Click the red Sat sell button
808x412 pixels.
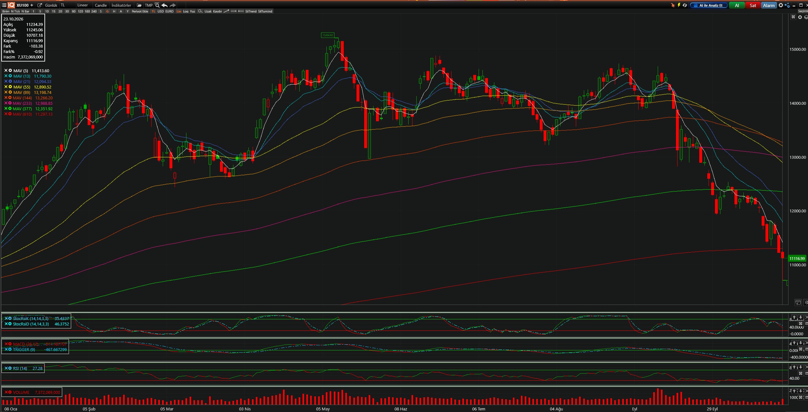753,5
